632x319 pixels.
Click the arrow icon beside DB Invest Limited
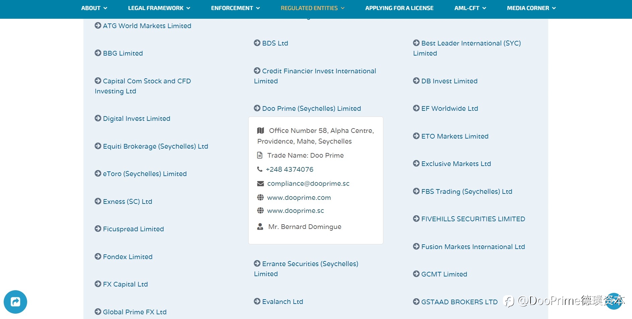point(416,81)
